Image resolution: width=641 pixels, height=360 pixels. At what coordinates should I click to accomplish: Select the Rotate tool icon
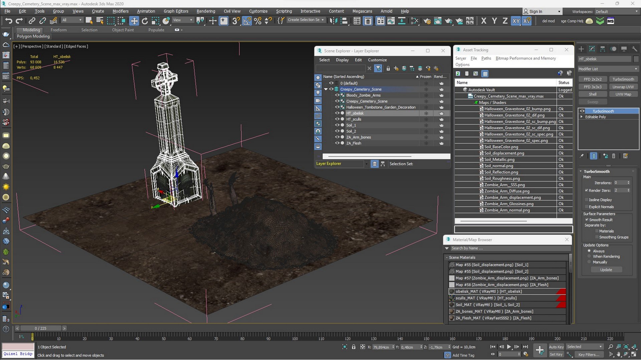145,21
